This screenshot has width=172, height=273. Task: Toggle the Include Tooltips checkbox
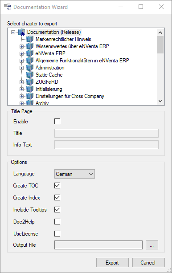tap(57, 210)
